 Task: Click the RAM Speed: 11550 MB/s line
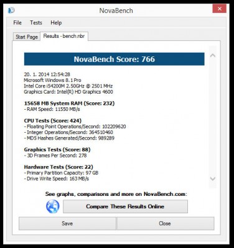[x=52, y=109]
